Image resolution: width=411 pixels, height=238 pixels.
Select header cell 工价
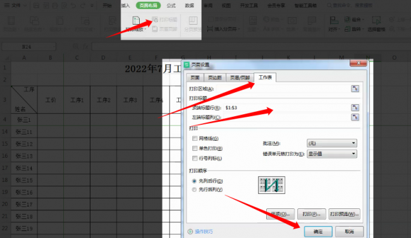point(51,100)
